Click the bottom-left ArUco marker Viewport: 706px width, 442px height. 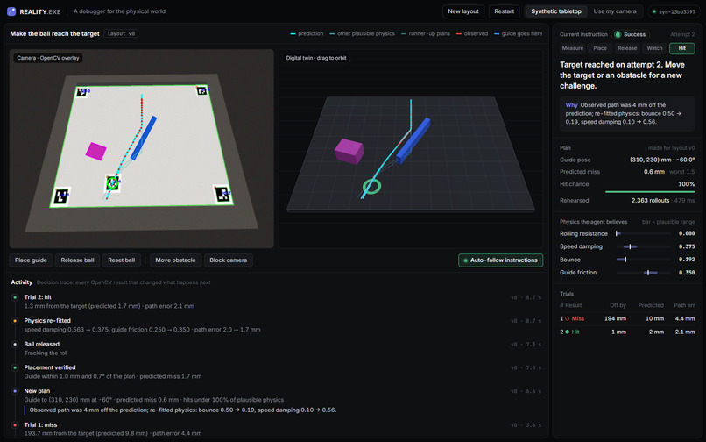coord(60,196)
